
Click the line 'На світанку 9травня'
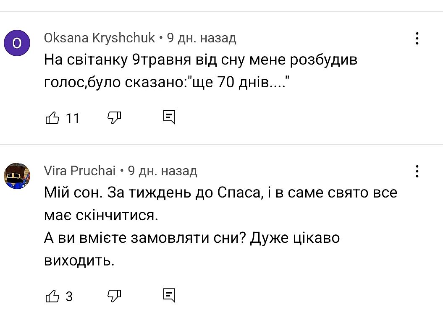coord(201,60)
